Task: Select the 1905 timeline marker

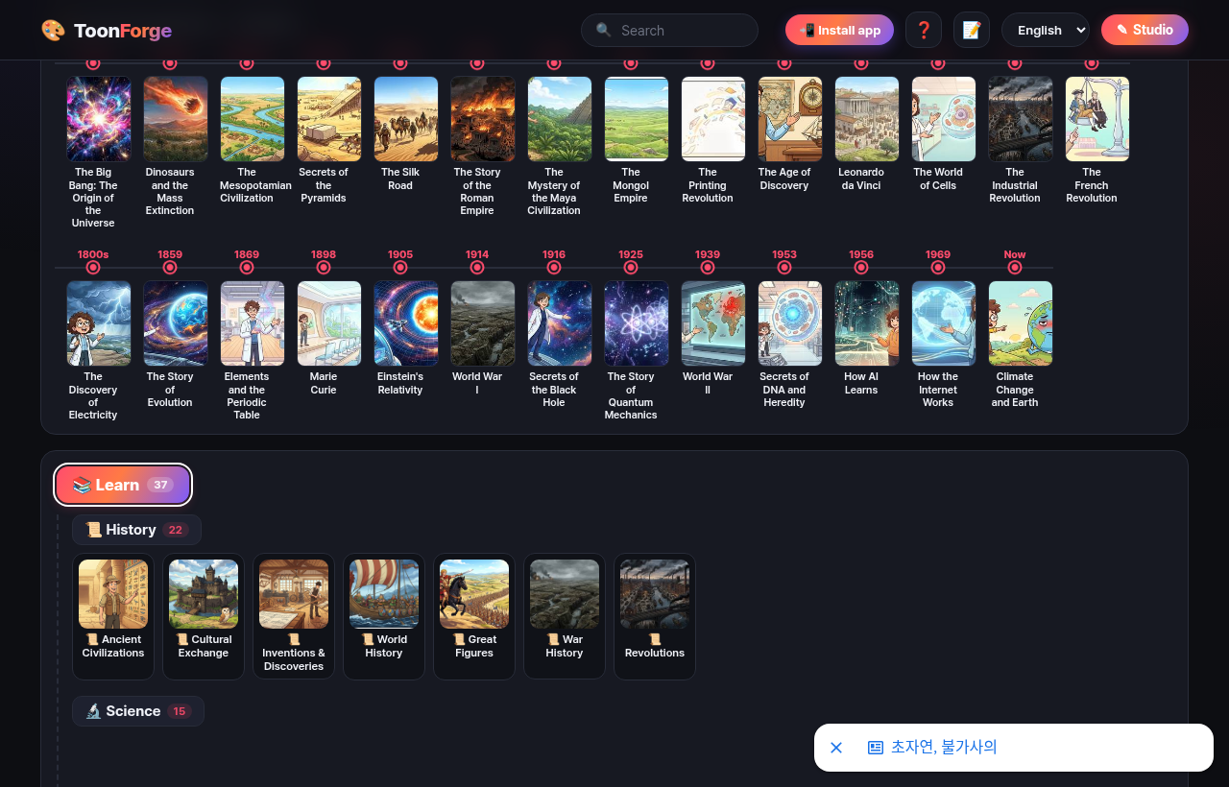Action: tap(400, 267)
